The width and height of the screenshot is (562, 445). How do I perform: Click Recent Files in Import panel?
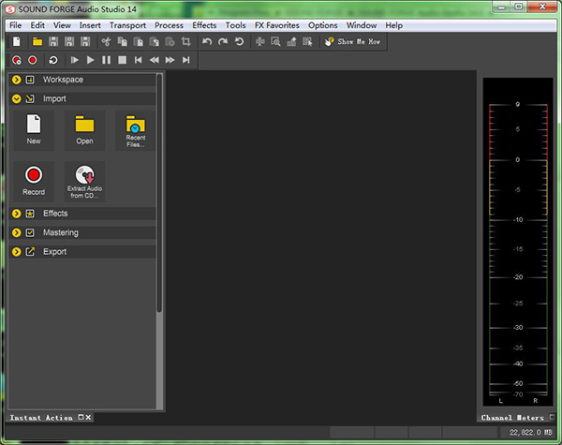(136, 130)
